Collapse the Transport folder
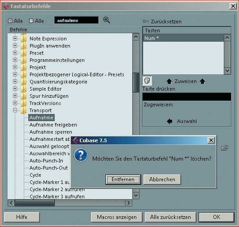 (15, 110)
